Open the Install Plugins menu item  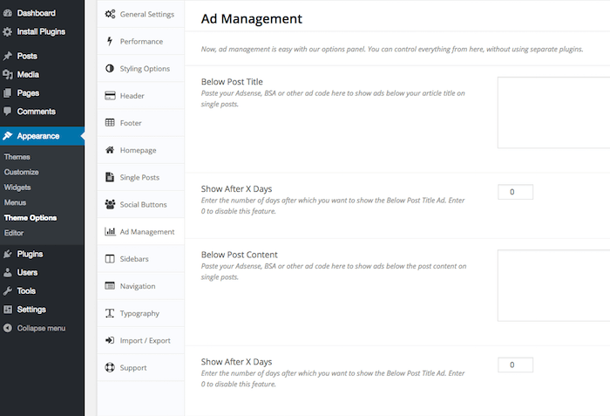click(42, 31)
